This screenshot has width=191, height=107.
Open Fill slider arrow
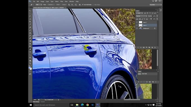157,19
